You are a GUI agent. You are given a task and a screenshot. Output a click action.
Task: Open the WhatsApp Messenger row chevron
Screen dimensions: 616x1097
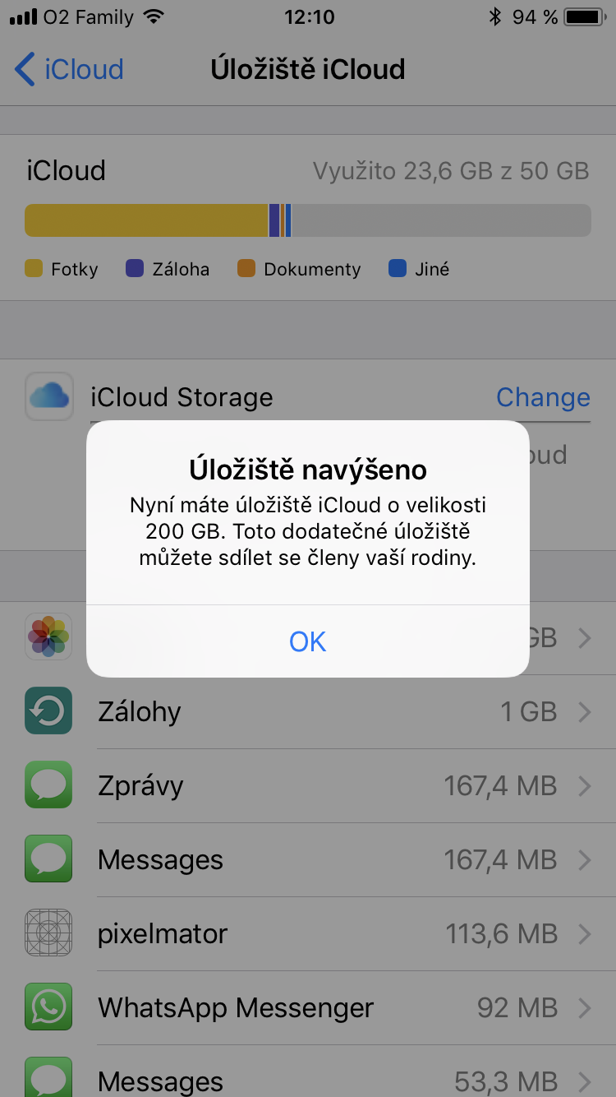point(584,1007)
